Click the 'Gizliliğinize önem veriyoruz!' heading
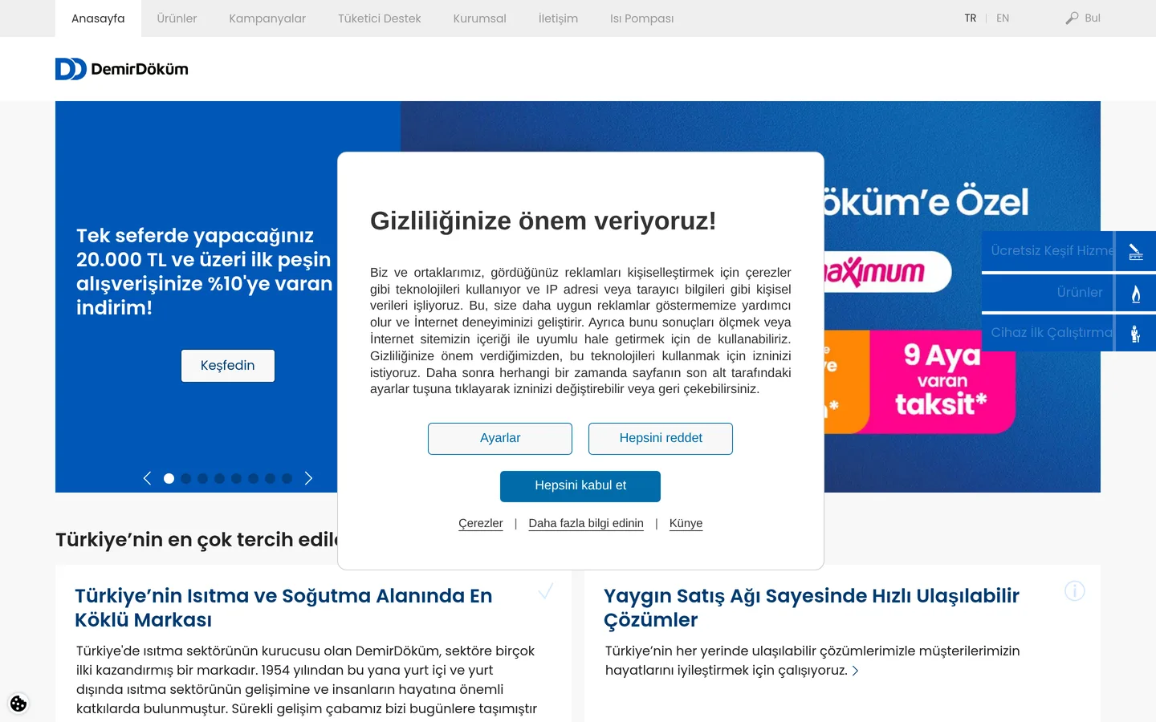Screen dimensions: 1156x722 click(x=543, y=221)
